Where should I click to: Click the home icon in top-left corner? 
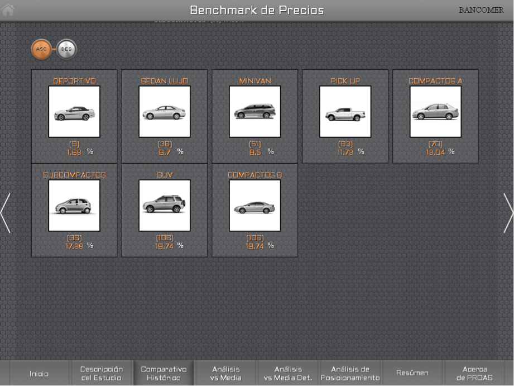[8, 9]
